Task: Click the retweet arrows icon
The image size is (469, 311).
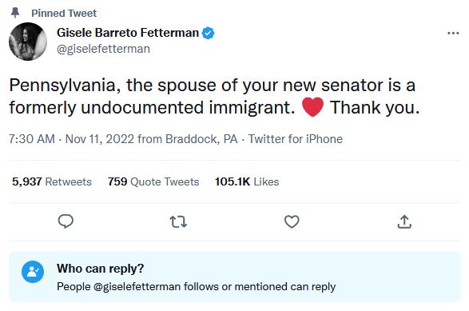Action: [178, 221]
